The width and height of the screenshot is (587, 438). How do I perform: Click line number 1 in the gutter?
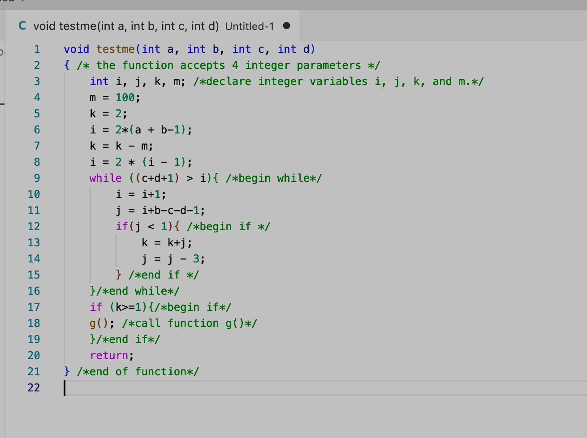[x=37, y=49]
